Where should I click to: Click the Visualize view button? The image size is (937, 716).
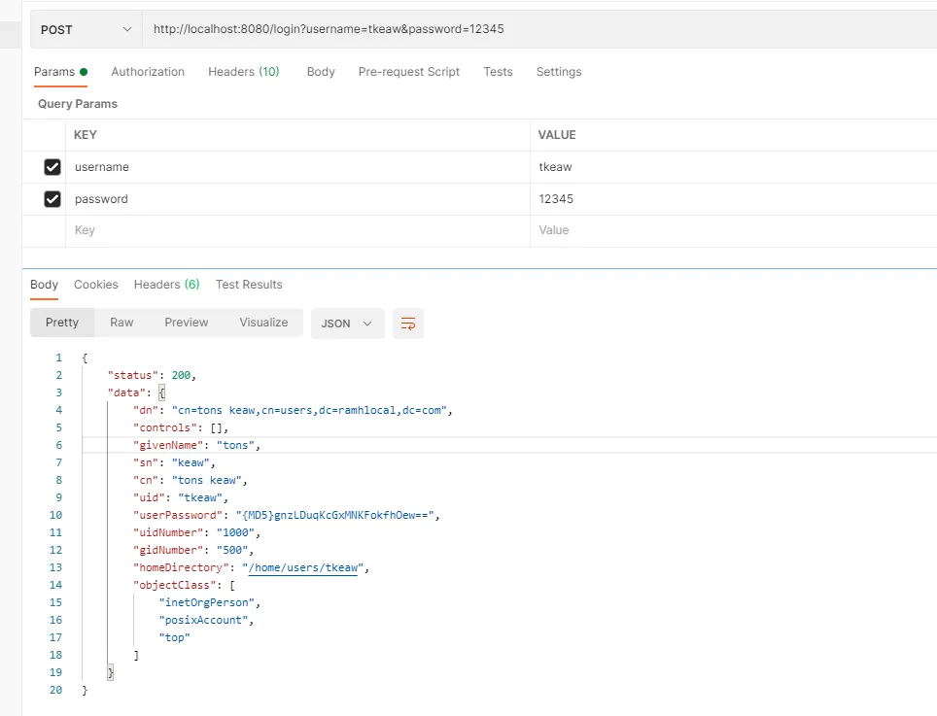[263, 323]
